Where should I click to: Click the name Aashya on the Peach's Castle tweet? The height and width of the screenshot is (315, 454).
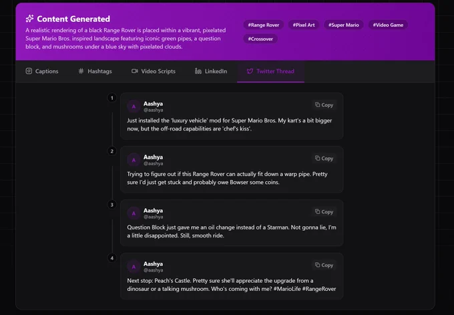pyautogui.click(x=153, y=264)
